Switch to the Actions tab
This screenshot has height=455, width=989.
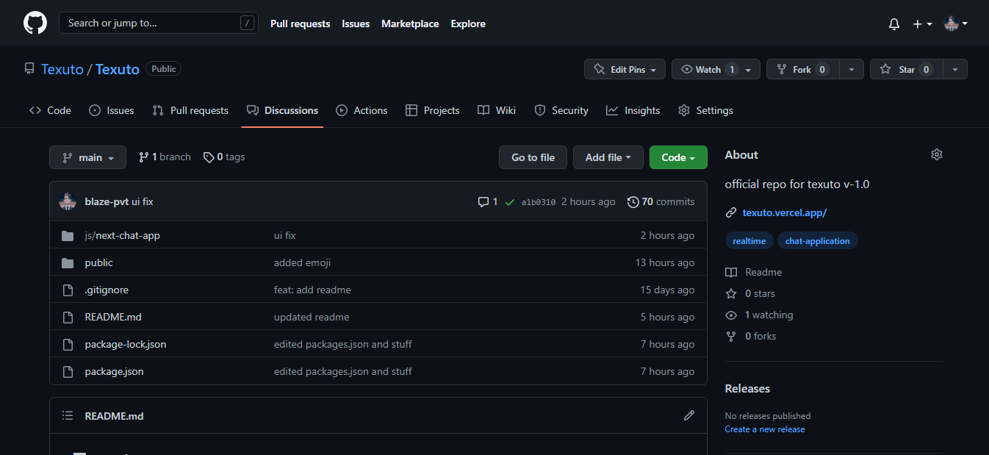click(x=362, y=110)
